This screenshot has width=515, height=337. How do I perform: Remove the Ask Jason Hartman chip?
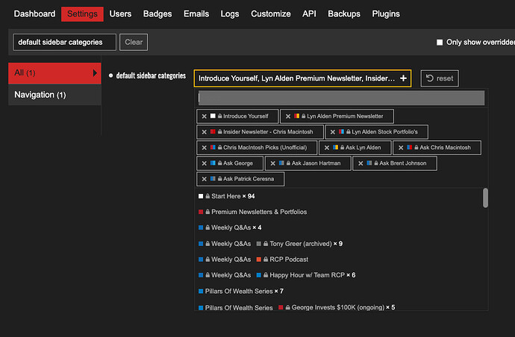273,163
